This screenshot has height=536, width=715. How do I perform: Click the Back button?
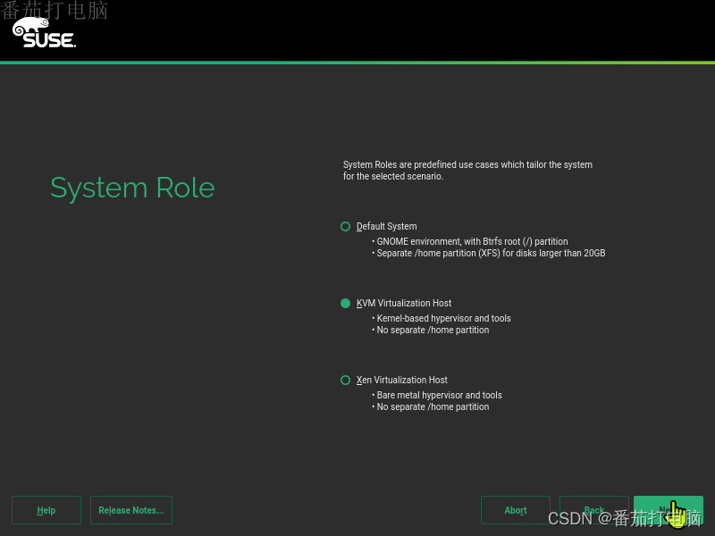(x=593, y=510)
